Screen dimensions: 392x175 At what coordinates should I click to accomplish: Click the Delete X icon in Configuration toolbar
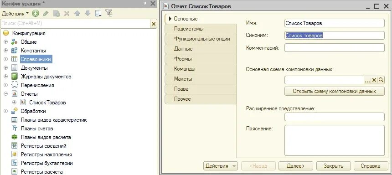coord(67,14)
